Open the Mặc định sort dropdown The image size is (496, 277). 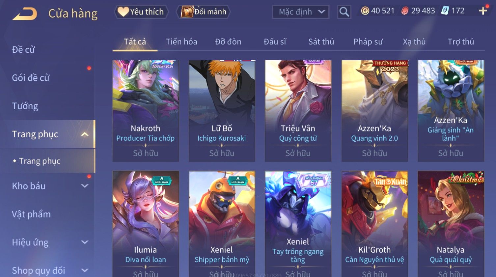point(301,12)
